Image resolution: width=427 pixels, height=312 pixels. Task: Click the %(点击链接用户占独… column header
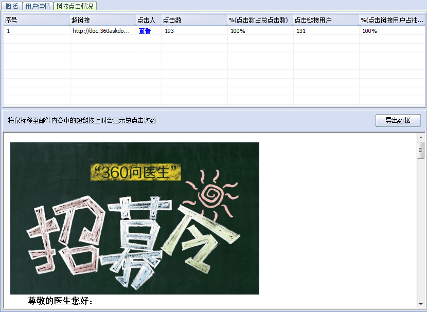click(392, 20)
